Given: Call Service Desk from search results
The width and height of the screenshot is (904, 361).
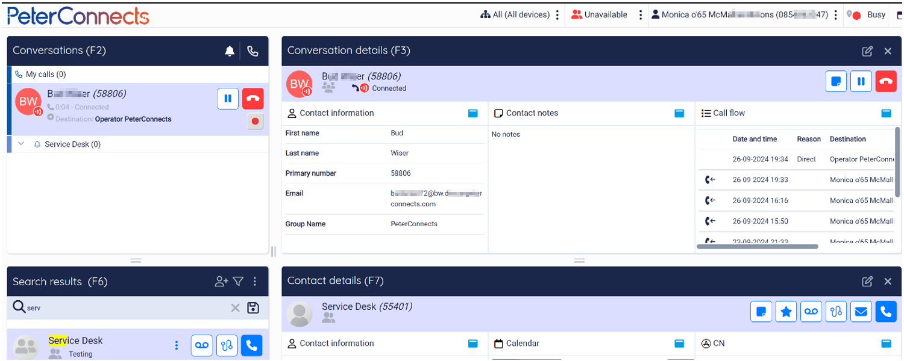Looking at the screenshot, I should point(252,345).
